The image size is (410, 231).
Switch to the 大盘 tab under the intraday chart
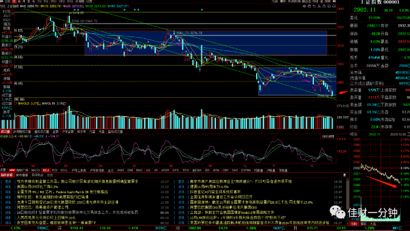tap(372, 224)
